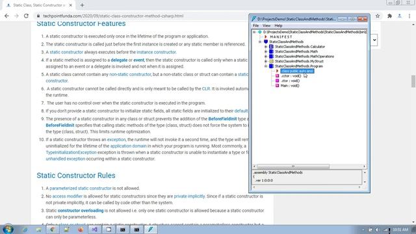Open the 'constructor overloading' link
This screenshot has height=234, width=416.
point(81,211)
